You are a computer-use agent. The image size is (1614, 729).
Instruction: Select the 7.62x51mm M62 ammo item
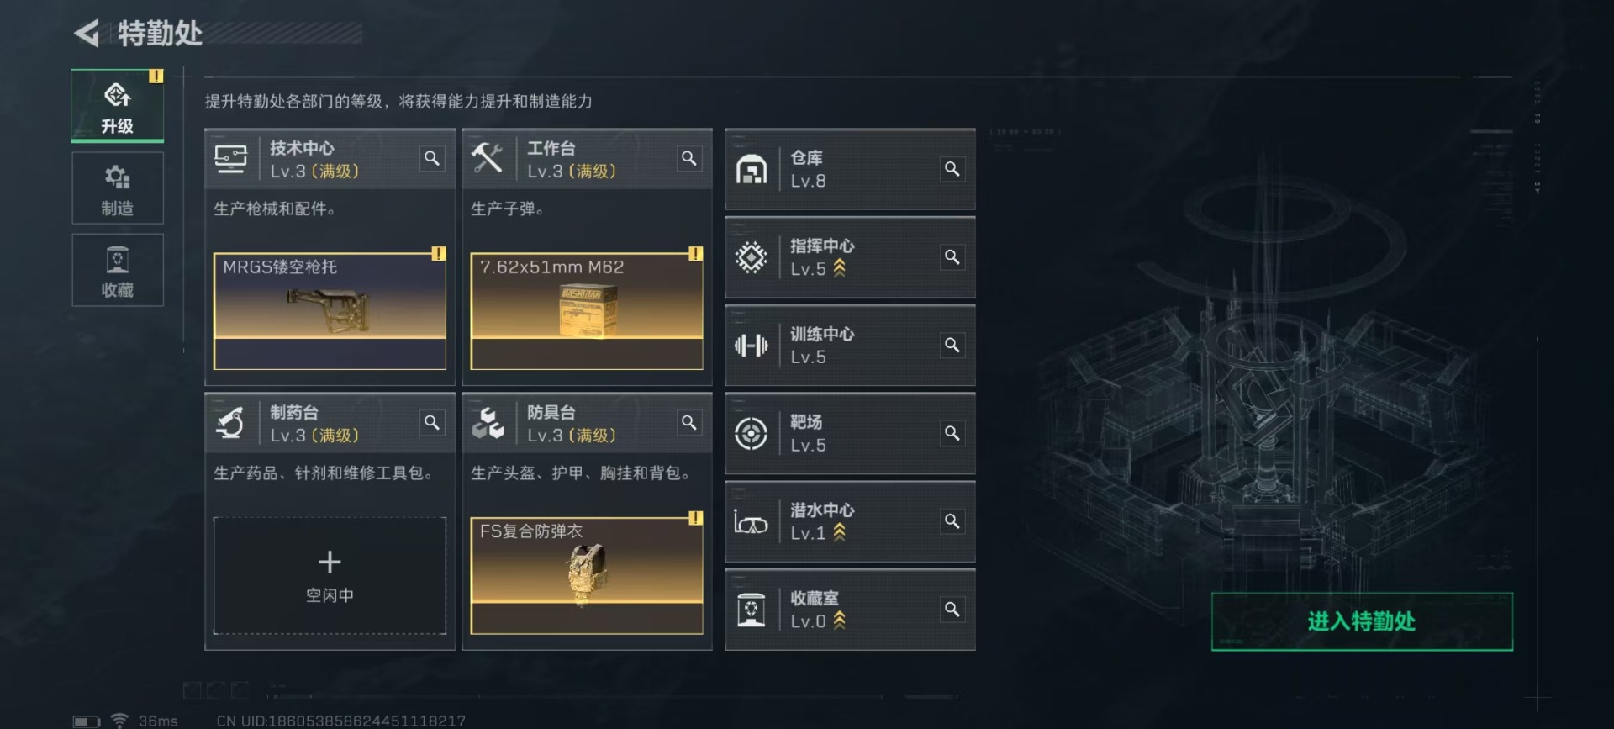click(587, 311)
